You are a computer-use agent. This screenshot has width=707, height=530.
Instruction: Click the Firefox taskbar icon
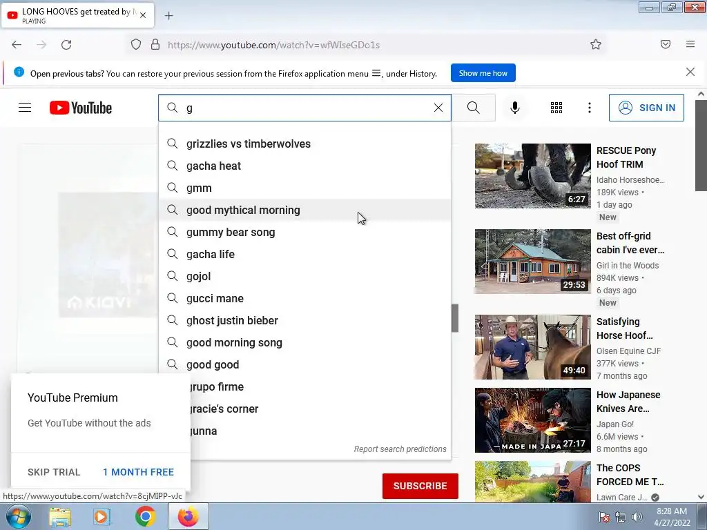point(188,516)
